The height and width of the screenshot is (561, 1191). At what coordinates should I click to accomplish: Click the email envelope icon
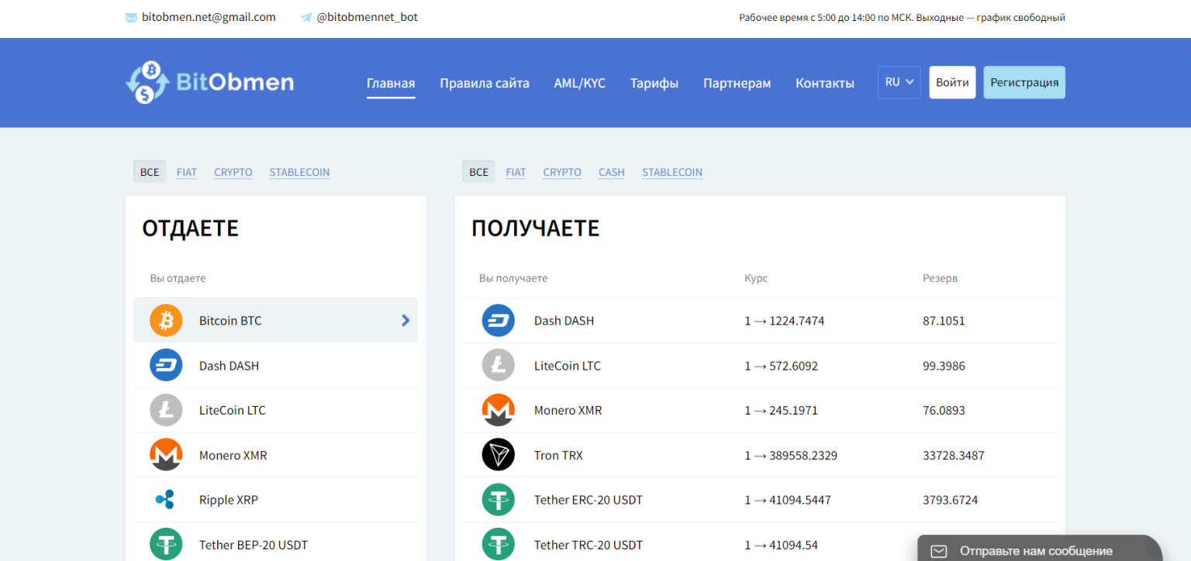[x=131, y=18]
